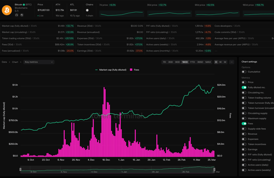Screen dimensions: 274x178
Task: Click Market cap (fully diluted) legend entry
Action: pyautogui.click(x=111, y=70)
